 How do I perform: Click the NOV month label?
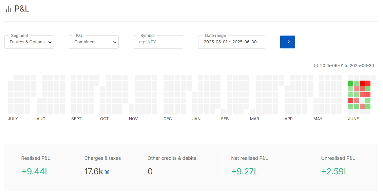(x=133, y=119)
